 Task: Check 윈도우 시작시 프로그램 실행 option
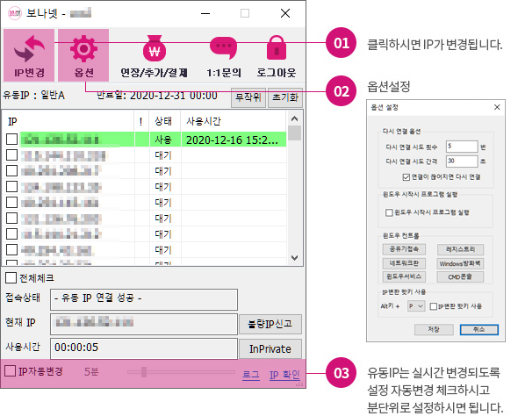click(x=389, y=212)
